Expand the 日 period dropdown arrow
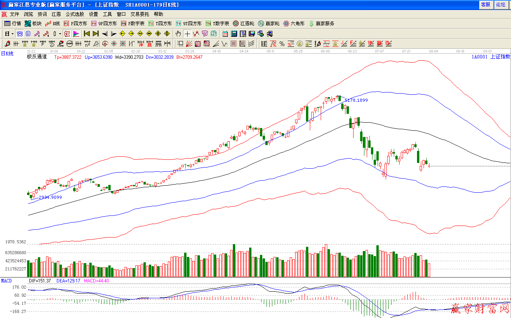This screenshot has height=318, width=511. click(12, 34)
